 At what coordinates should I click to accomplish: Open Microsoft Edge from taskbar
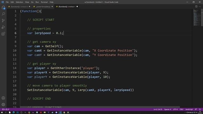coord(13,112)
